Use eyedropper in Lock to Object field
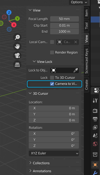Image resolution: width=100 pixels, height=175 pixels. click(x=76, y=70)
